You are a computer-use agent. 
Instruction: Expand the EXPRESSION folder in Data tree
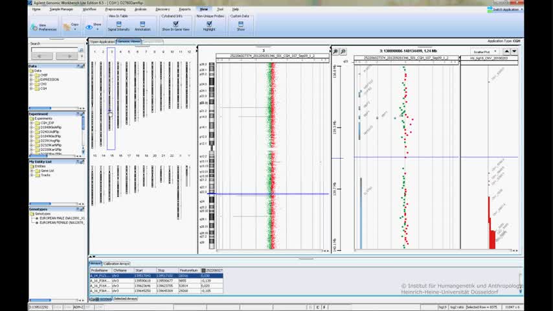click(x=31, y=80)
